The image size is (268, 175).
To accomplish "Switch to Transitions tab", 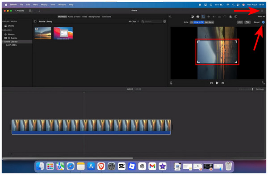I will click(x=106, y=17).
